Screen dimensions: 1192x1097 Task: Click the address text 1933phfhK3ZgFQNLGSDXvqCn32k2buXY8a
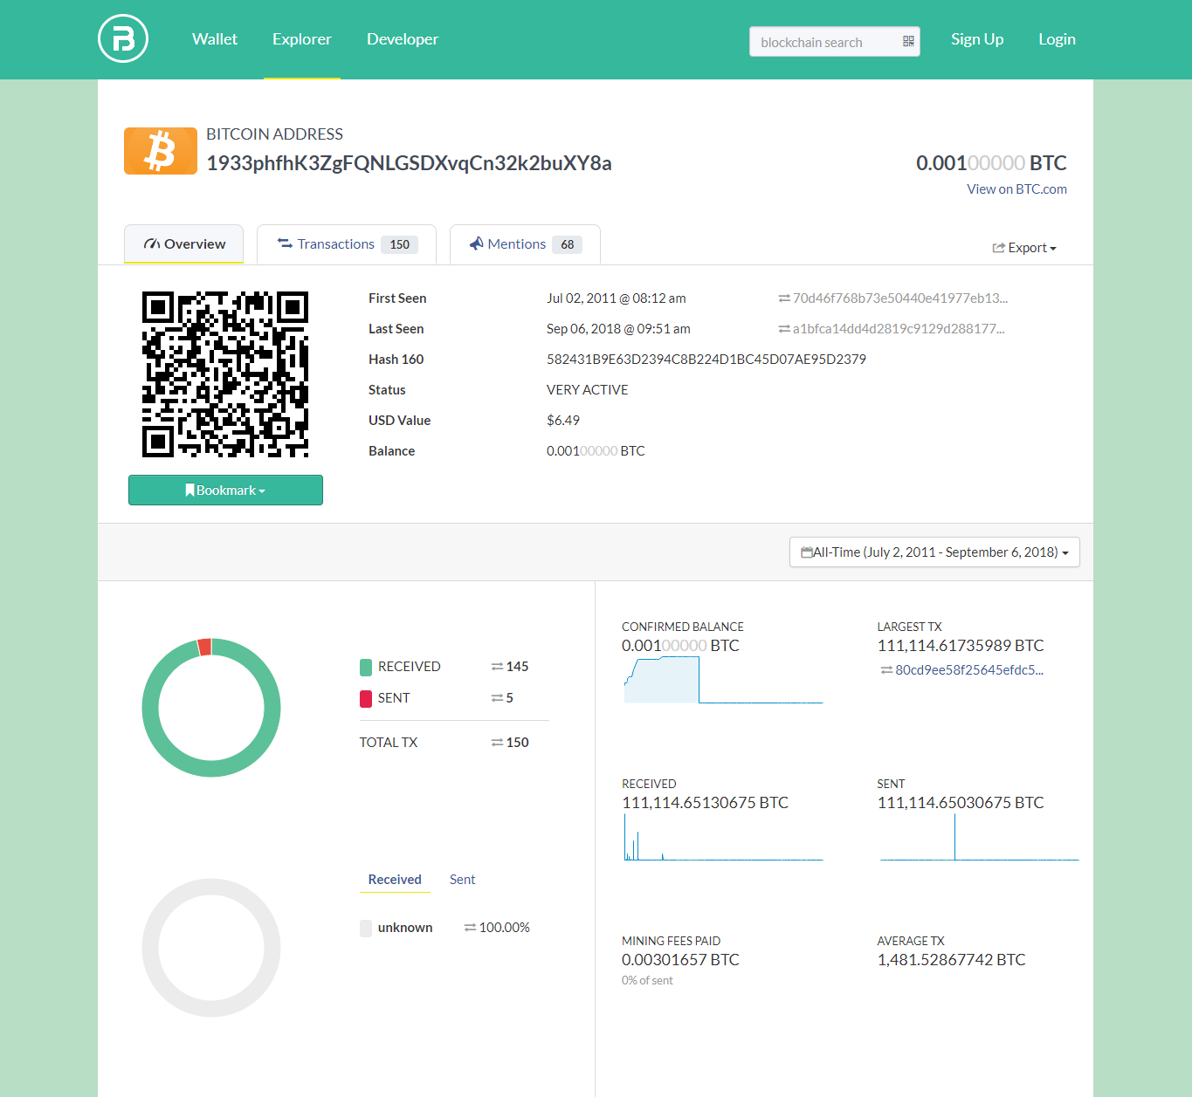click(409, 163)
